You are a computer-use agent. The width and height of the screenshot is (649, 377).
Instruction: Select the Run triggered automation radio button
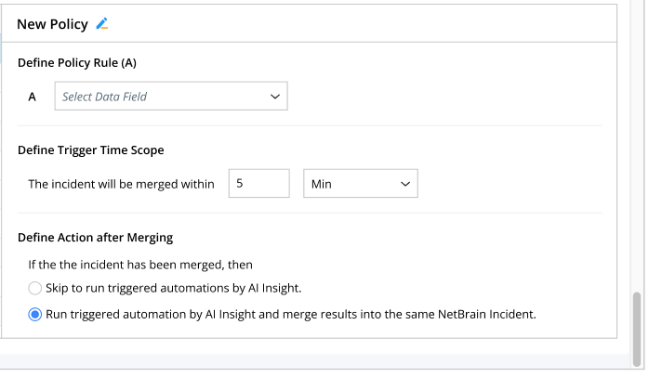[35, 314]
